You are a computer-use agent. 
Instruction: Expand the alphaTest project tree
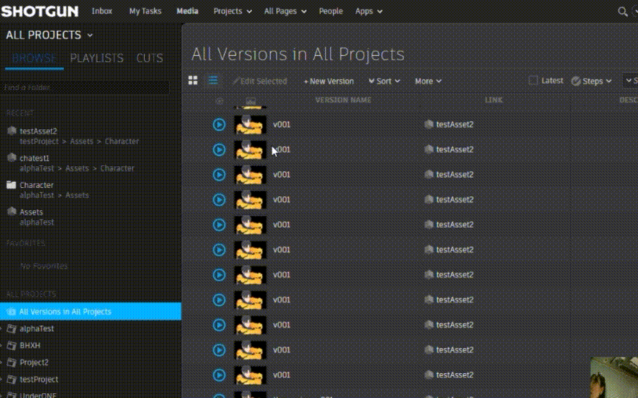[2, 329]
